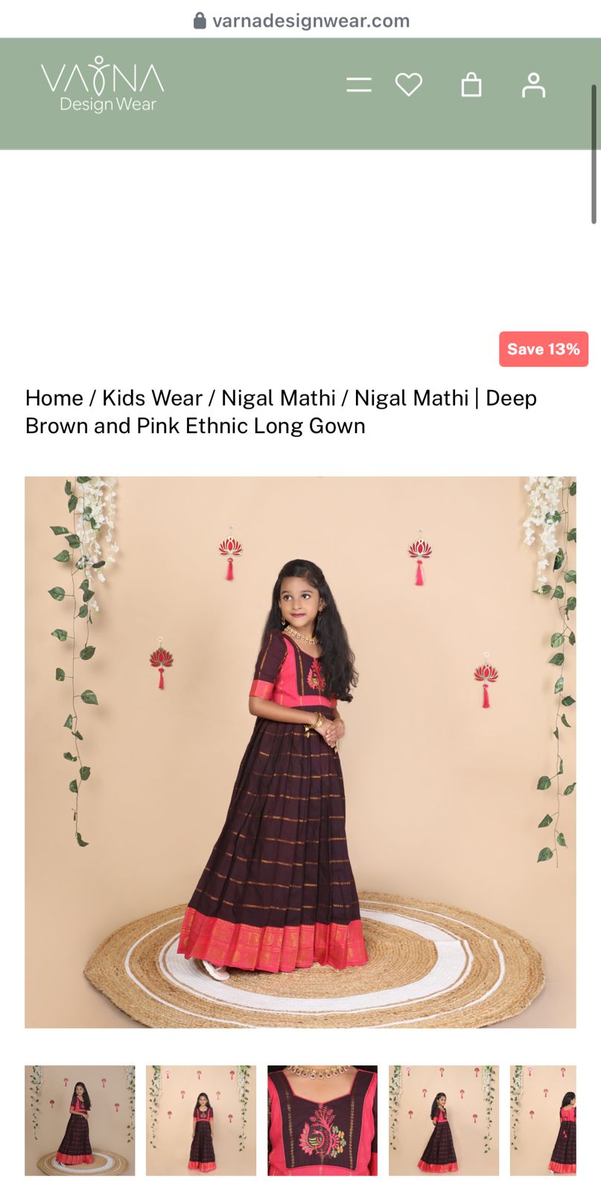The image size is (601, 1193).
Task: Click the green header bar area
Action: (x=253, y=127)
